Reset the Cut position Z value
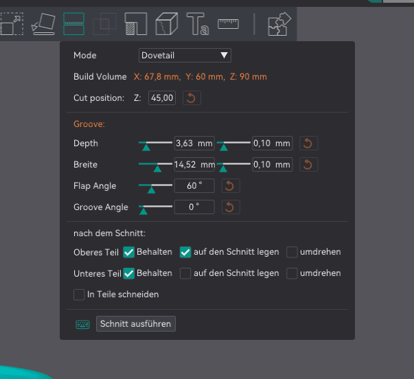This screenshot has height=379, width=414. pyautogui.click(x=192, y=98)
